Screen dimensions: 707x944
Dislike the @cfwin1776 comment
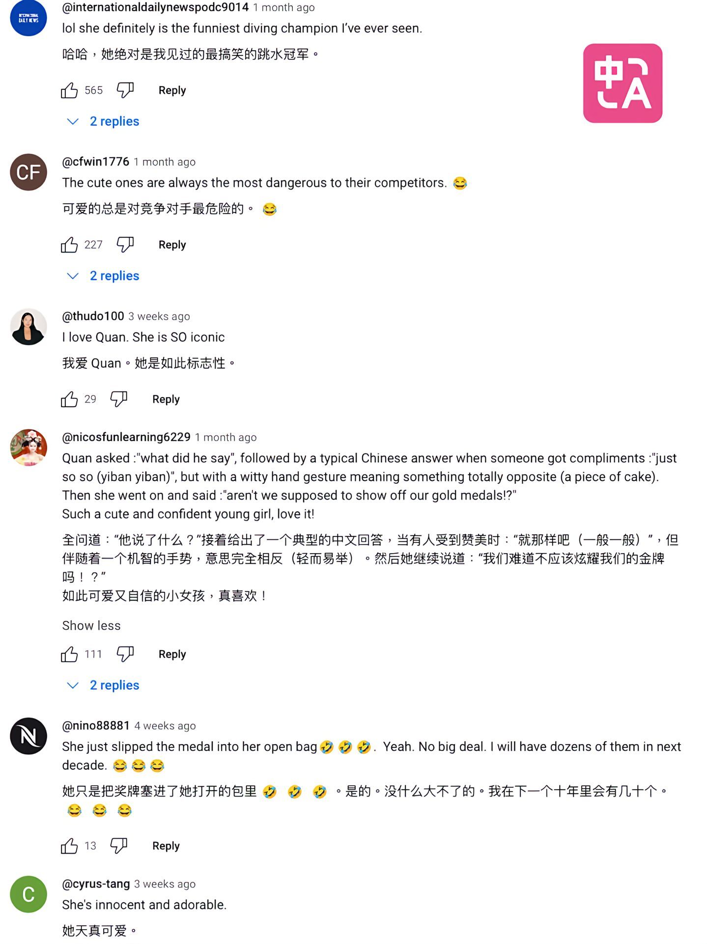tap(125, 245)
